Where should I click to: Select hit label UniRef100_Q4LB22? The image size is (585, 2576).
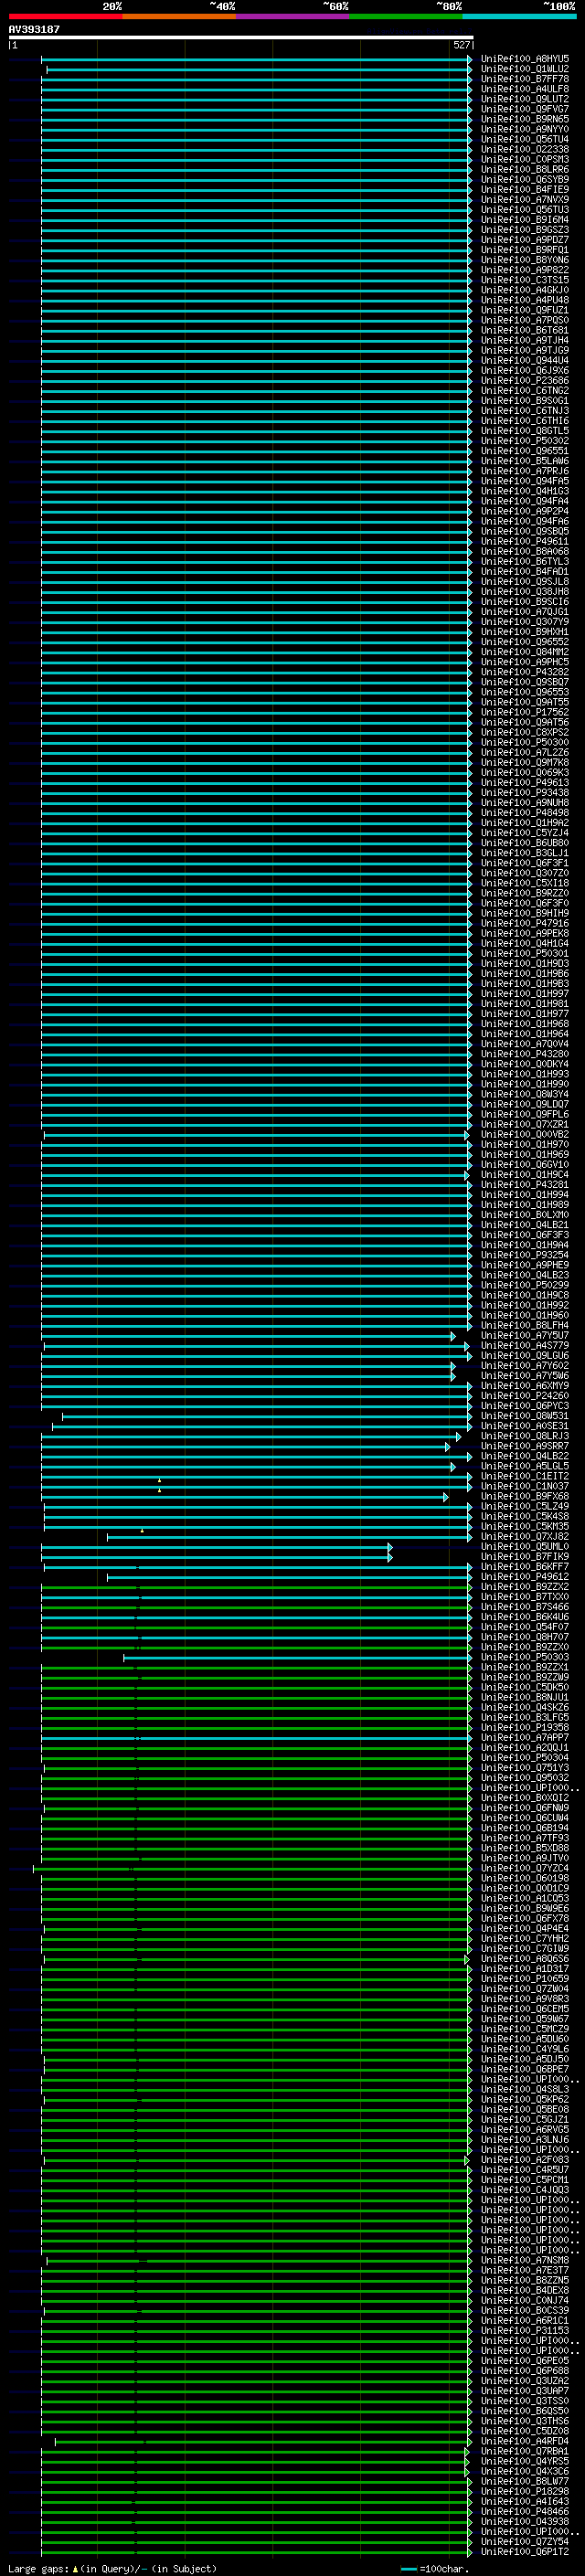click(525, 1456)
